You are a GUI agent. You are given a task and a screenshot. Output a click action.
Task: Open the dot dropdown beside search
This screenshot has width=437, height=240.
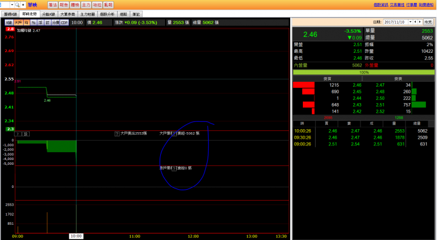(x=23, y=5)
